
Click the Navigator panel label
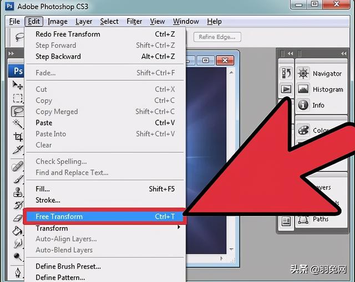point(327,74)
